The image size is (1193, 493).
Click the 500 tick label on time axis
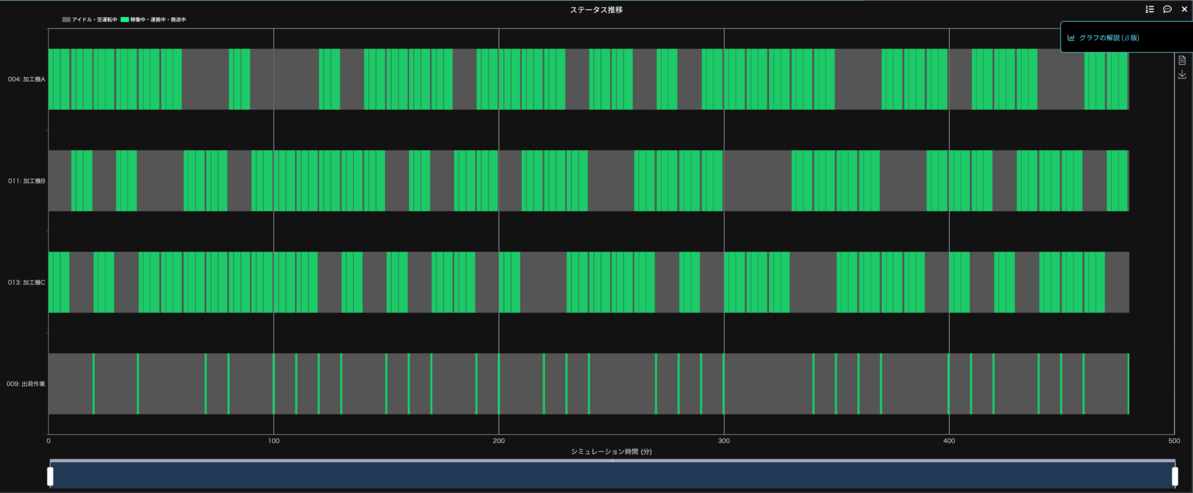[x=1174, y=440]
